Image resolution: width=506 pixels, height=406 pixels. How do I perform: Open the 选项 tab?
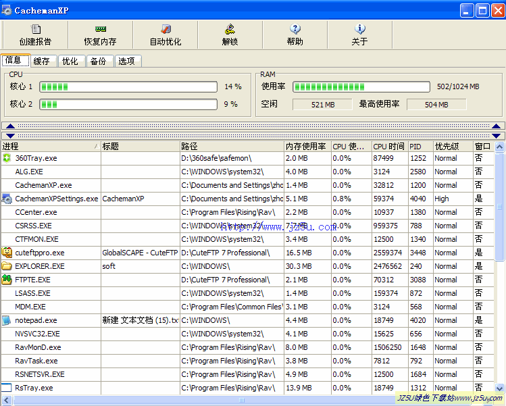128,61
